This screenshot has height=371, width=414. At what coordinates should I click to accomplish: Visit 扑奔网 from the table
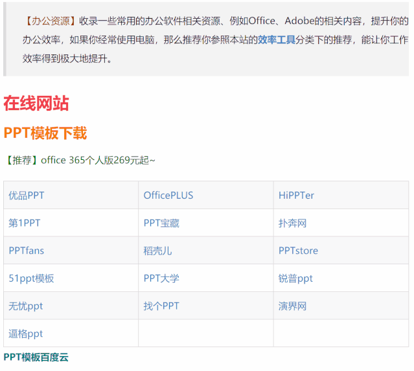point(293,223)
